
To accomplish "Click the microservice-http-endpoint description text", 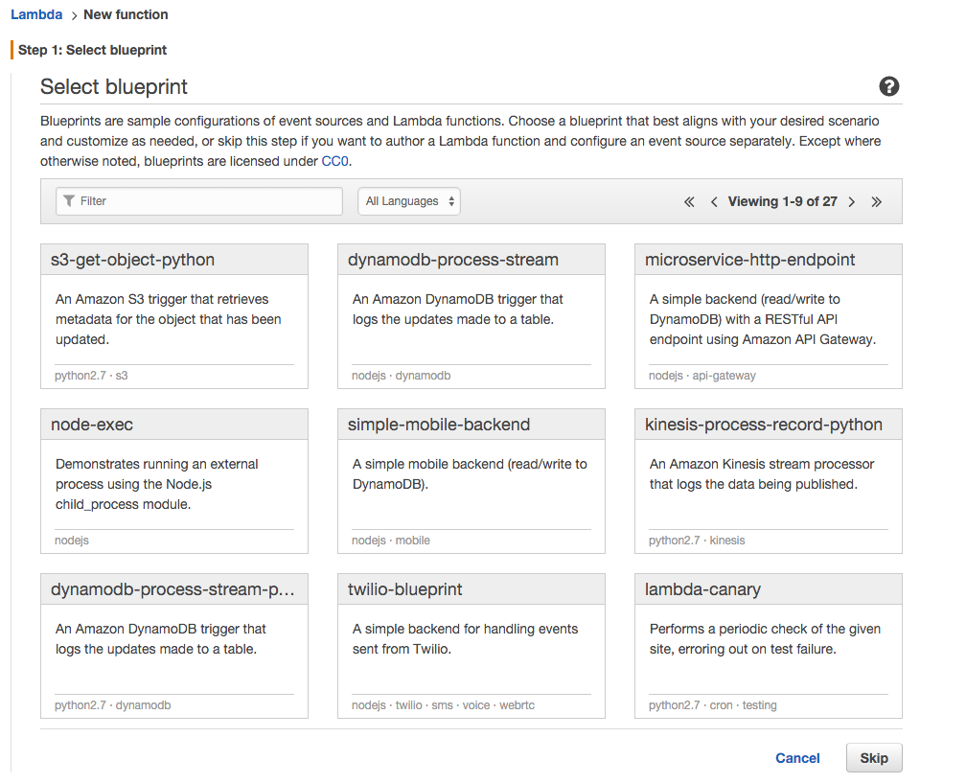I will click(x=763, y=319).
